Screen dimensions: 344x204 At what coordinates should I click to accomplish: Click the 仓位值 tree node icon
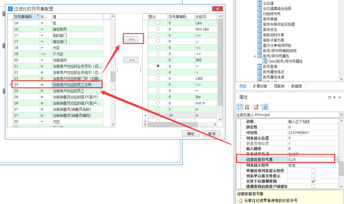coord(259,3)
